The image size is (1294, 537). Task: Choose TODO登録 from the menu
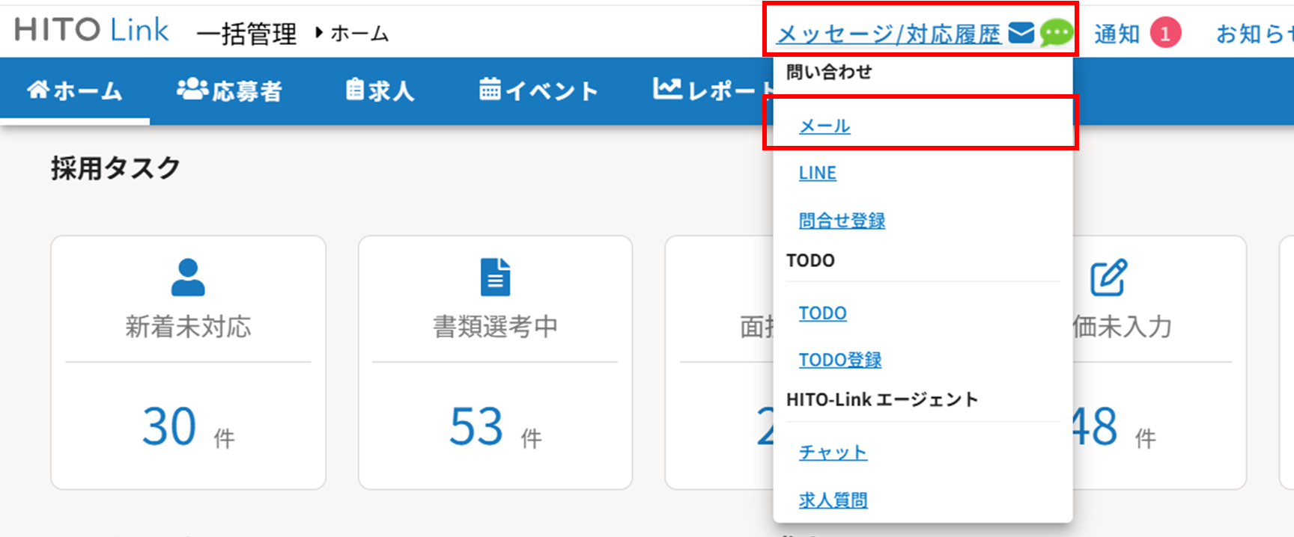tap(839, 360)
